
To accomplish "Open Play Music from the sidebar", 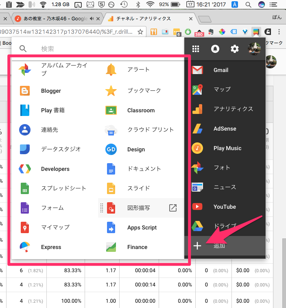I will click(x=225, y=148).
